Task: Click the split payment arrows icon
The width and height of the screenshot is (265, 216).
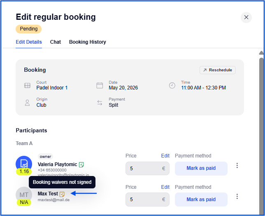Action: pos(100,103)
